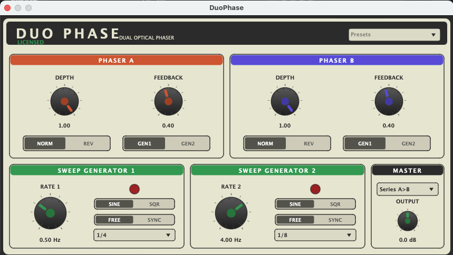Choose SQR waveform in Sweep Generator 1
The image size is (453, 255).
tap(155, 204)
